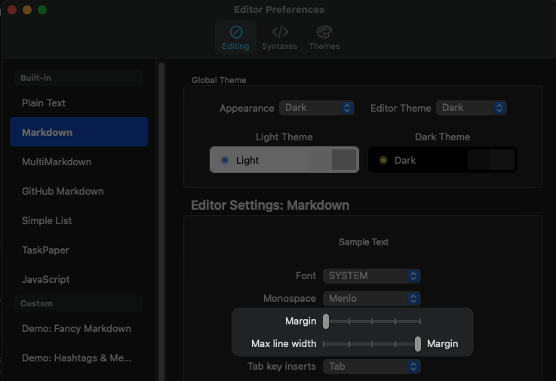Open the Font dropdown showing SYSTEM
The width and height of the screenshot is (556, 381).
(372, 276)
